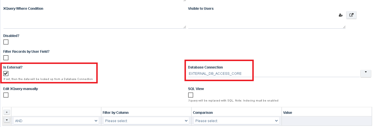Click the Visible to Users text area
Viewport: 375px width, 127px height.
click(267, 20)
